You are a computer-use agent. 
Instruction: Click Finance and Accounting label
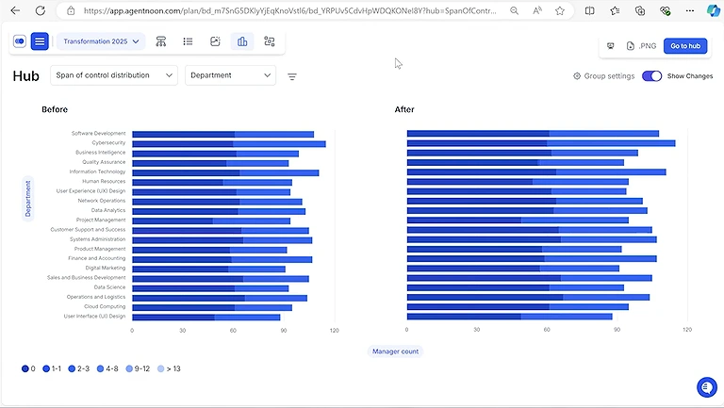click(97, 258)
